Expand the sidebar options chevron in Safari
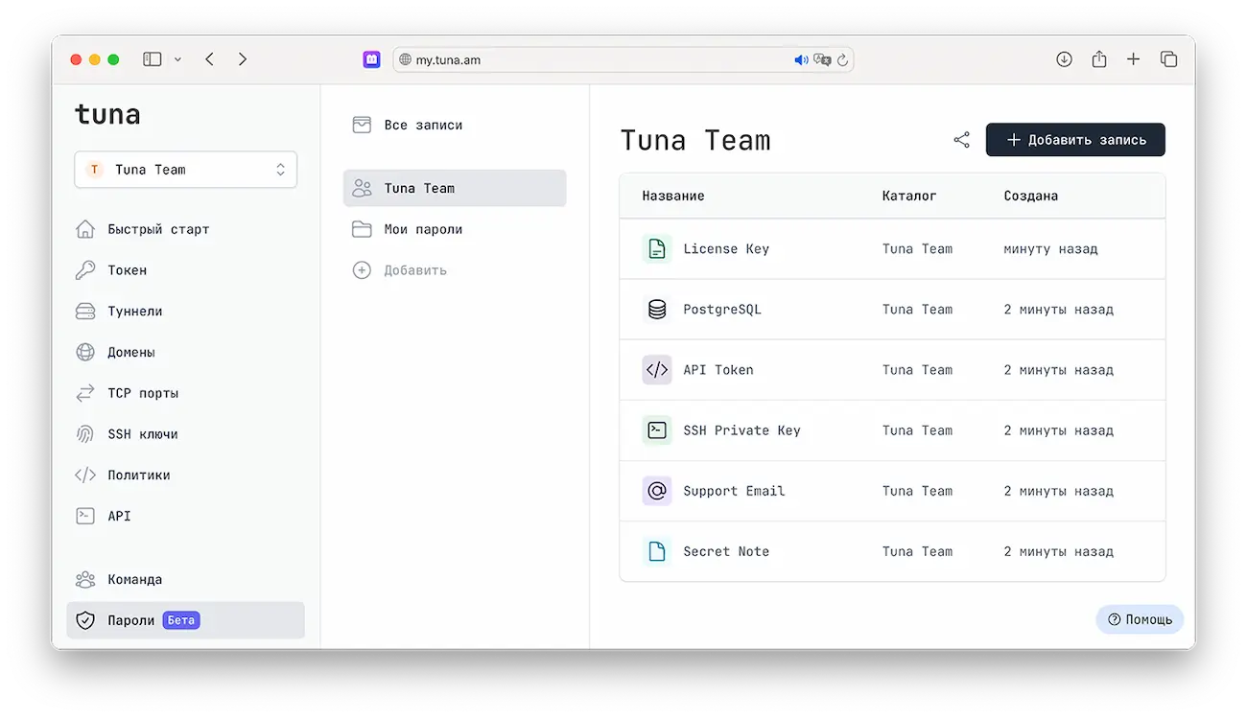Screen dimensions: 1247x719 [x=177, y=59]
